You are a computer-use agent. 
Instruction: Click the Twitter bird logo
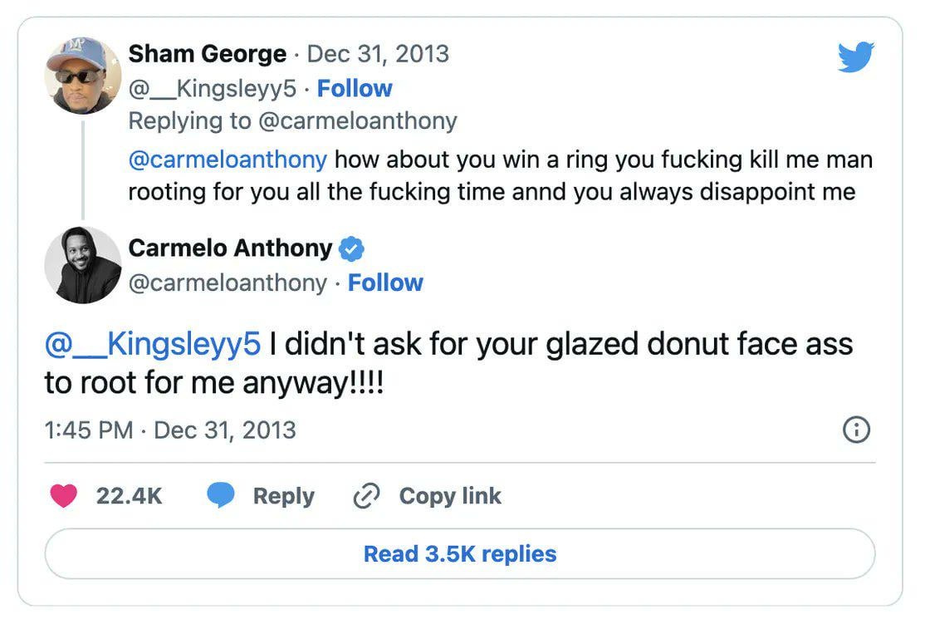(x=856, y=58)
